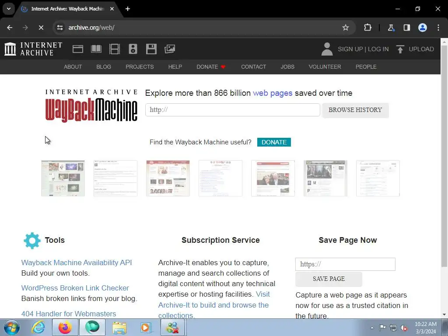Open the Texts (book) icon

click(96, 49)
